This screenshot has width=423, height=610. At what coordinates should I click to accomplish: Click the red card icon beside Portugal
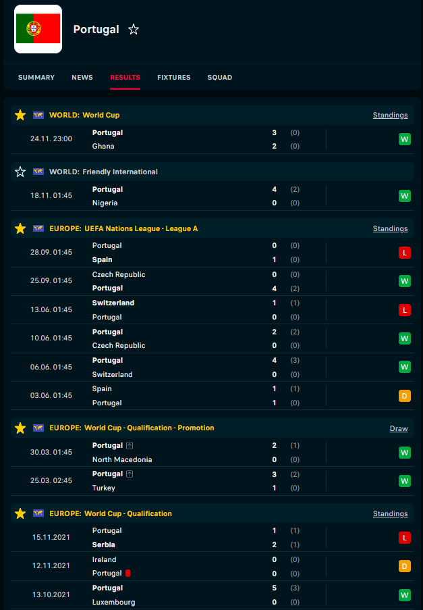click(128, 573)
